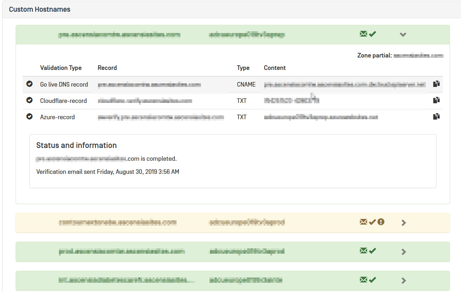Image resolution: width=461 pixels, height=292 pixels.
Task: Copy the Cloudflare-record TXT content
Action: 436,100
